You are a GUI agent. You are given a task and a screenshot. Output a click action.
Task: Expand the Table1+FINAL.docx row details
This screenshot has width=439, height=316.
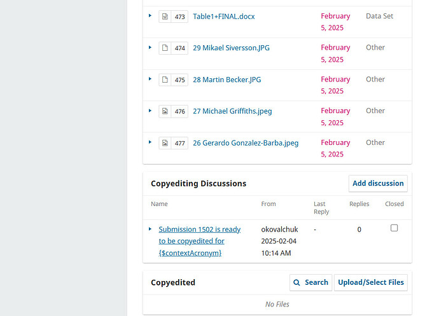(x=150, y=15)
